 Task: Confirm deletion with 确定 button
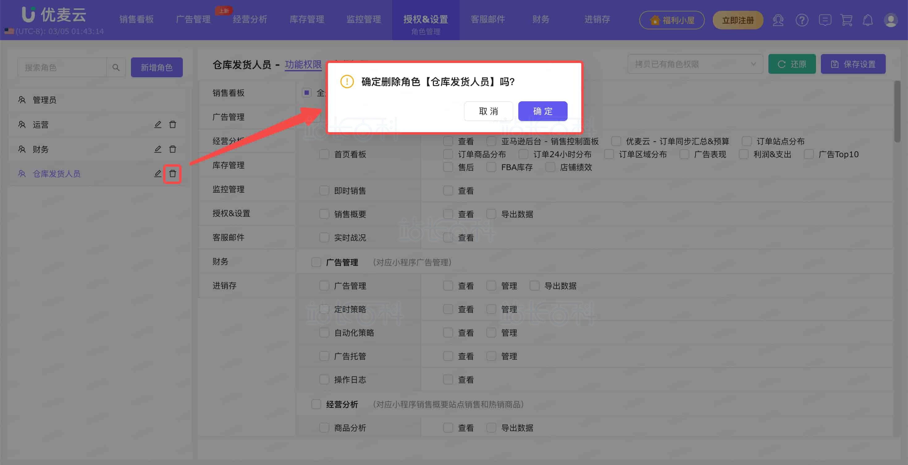[x=542, y=111]
